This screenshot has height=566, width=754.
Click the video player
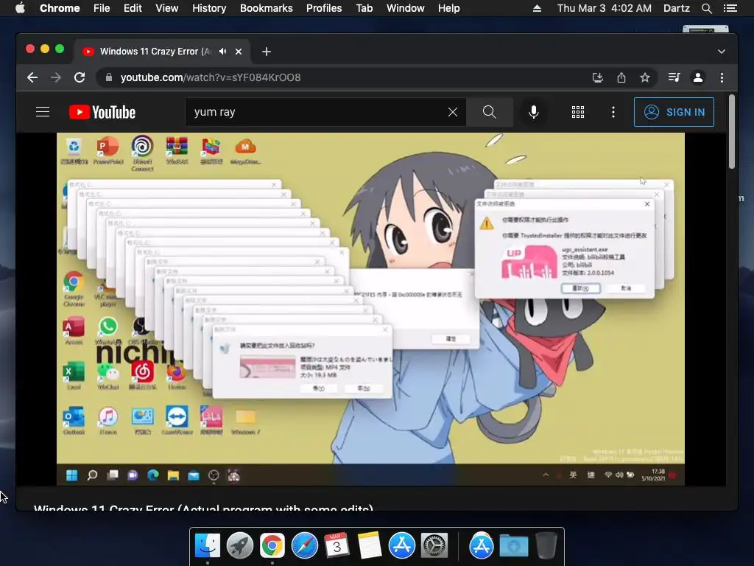[x=371, y=309]
